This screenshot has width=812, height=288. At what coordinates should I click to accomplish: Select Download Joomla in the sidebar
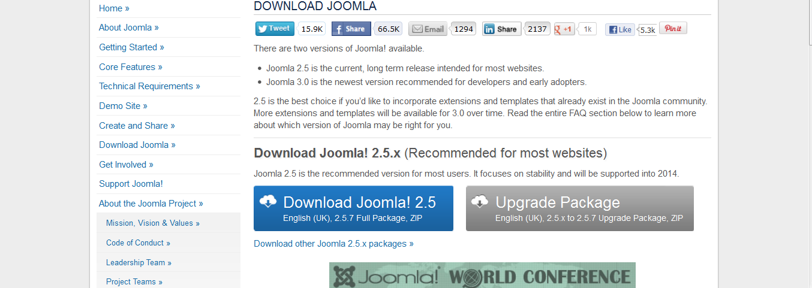137,145
